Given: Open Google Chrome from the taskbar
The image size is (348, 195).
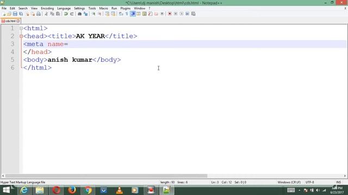Looking at the screenshot, I should [88, 190].
